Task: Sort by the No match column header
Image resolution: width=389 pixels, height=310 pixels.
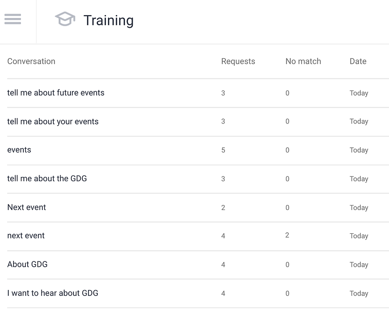Action: pyautogui.click(x=303, y=61)
